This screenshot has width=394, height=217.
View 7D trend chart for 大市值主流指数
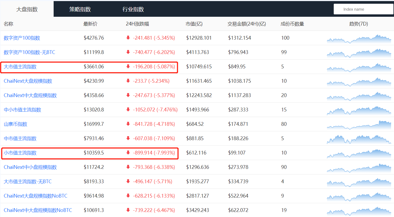pos(359,68)
